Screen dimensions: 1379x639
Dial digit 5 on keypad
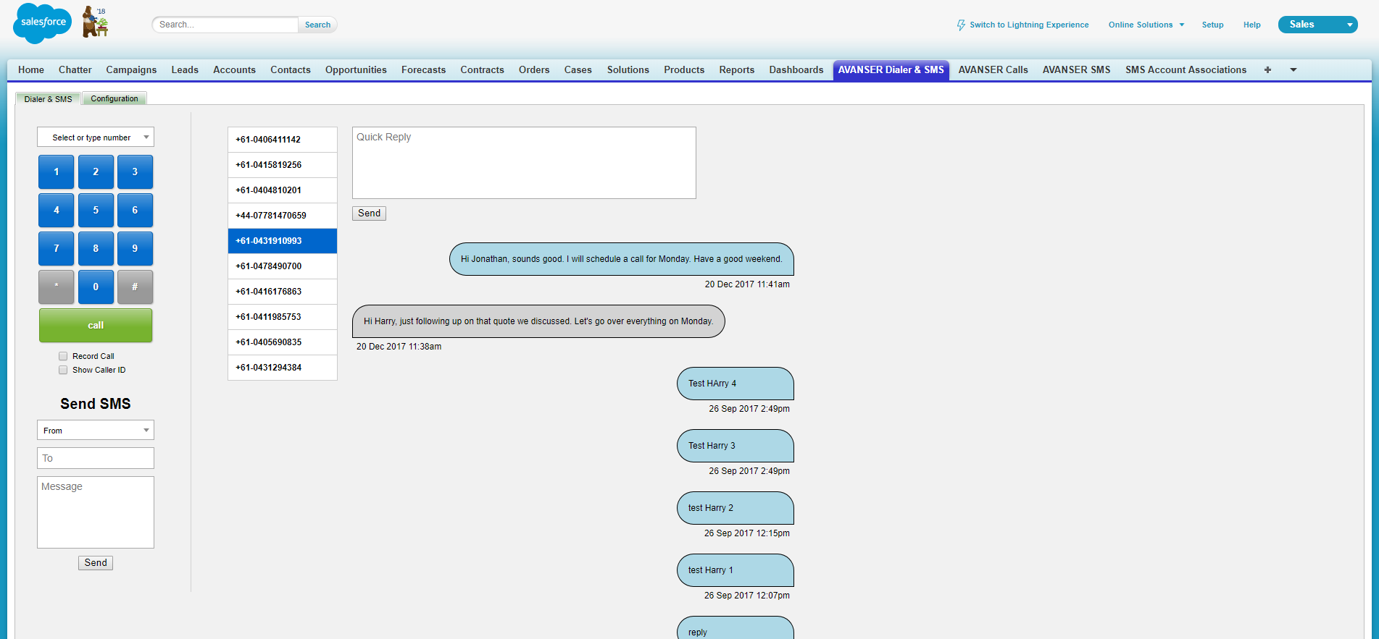(x=96, y=211)
